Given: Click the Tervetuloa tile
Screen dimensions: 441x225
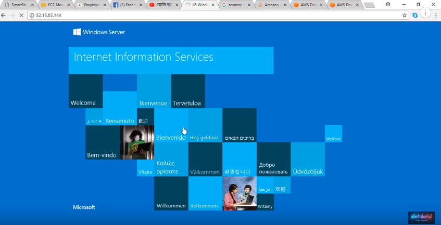Looking at the screenshot, I should tap(188, 91).
